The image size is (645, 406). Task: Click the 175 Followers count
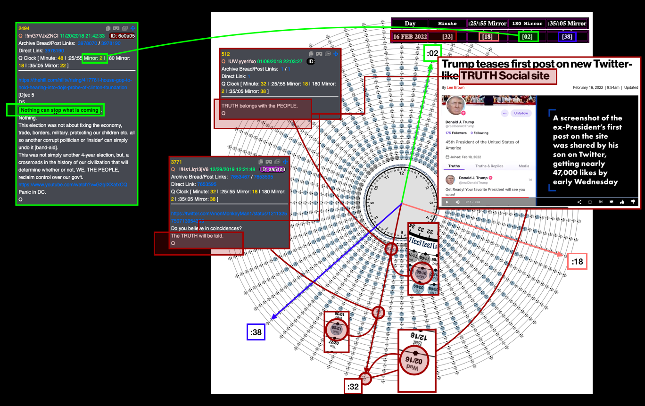pos(456,133)
